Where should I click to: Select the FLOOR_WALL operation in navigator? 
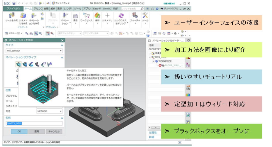172,65
